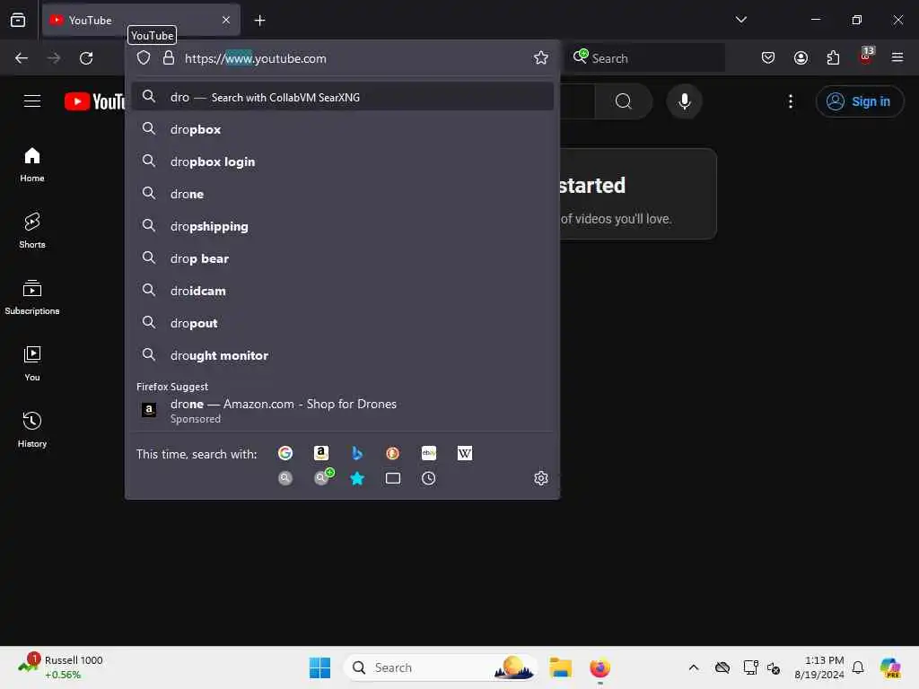Open the sponsored Amazon drone suggestion
This screenshot has height=689, width=919.
pyautogui.click(x=343, y=410)
